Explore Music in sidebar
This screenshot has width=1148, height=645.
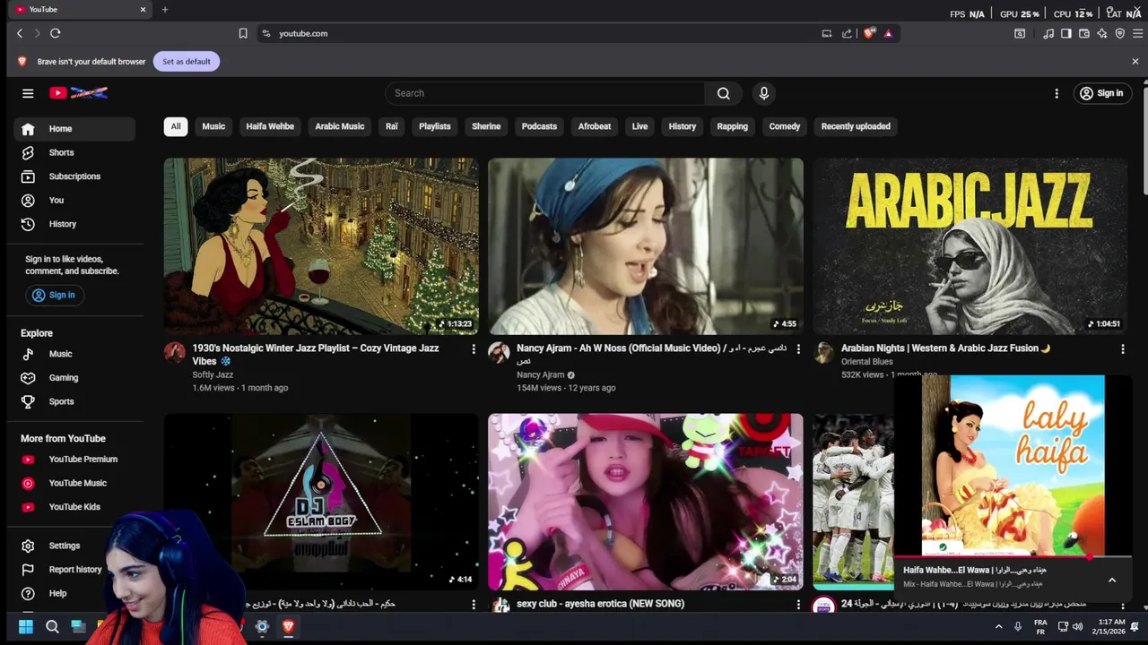pos(74,354)
